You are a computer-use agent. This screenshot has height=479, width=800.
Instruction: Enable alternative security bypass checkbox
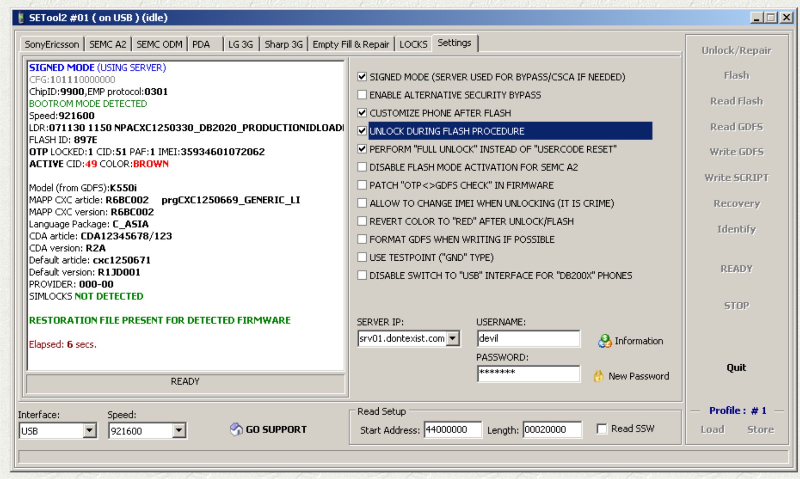[362, 95]
